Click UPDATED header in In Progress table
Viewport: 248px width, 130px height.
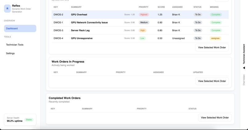coord(198,72)
